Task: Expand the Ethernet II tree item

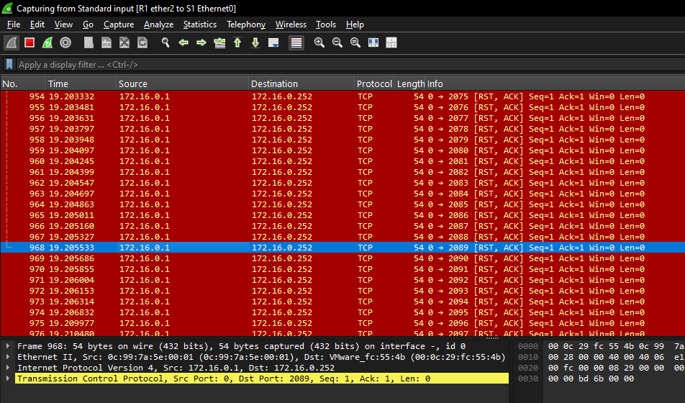Action: tap(8, 357)
